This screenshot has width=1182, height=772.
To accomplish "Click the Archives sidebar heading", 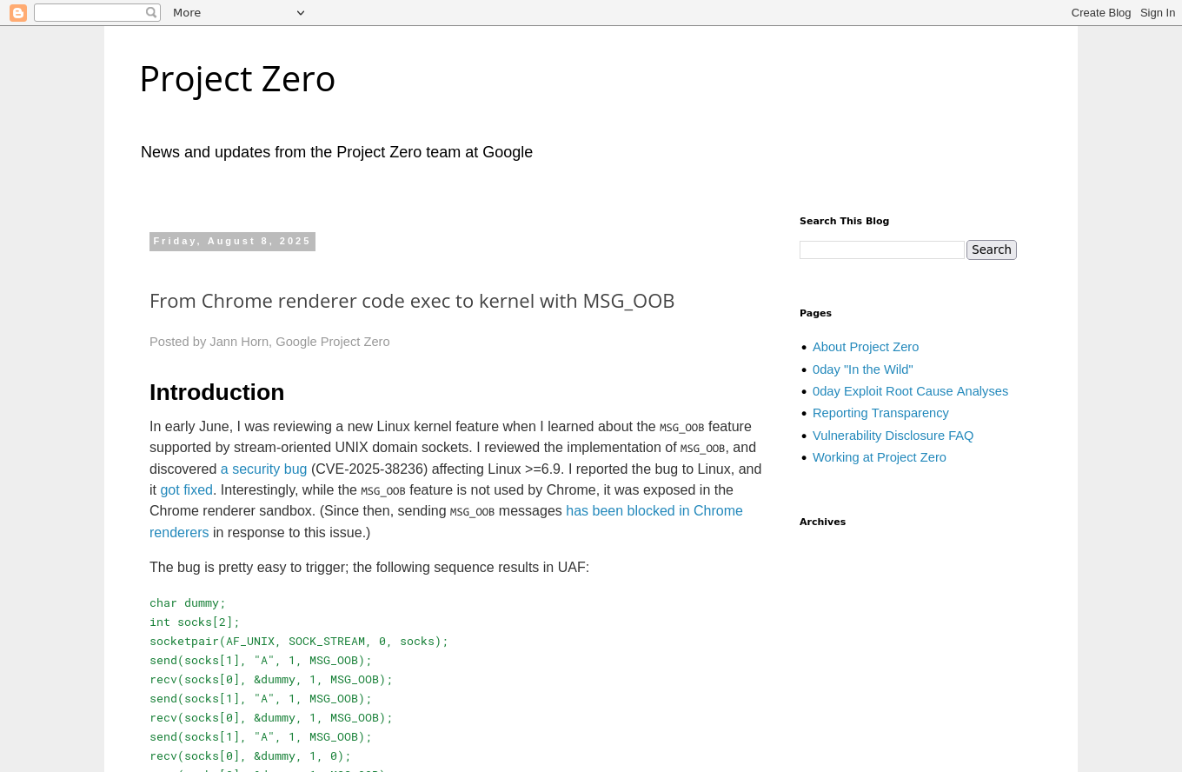I will click(822, 522).
